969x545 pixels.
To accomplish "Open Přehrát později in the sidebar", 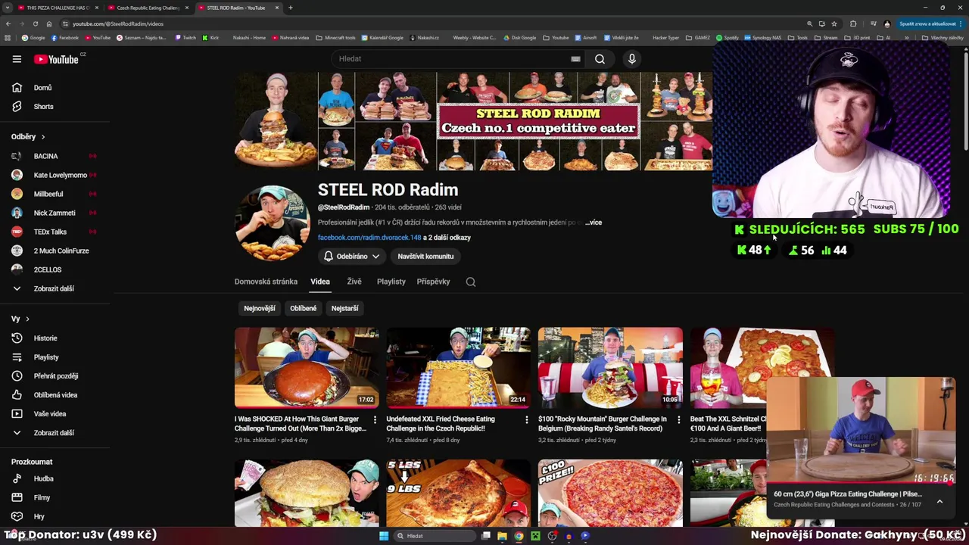I will (57, 376).
